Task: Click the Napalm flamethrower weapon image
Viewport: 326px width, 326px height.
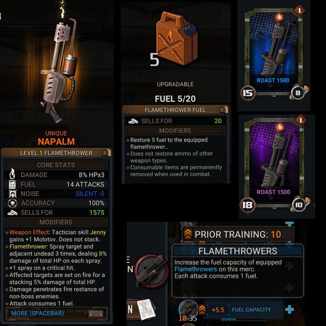Action: tap(59, 70)
